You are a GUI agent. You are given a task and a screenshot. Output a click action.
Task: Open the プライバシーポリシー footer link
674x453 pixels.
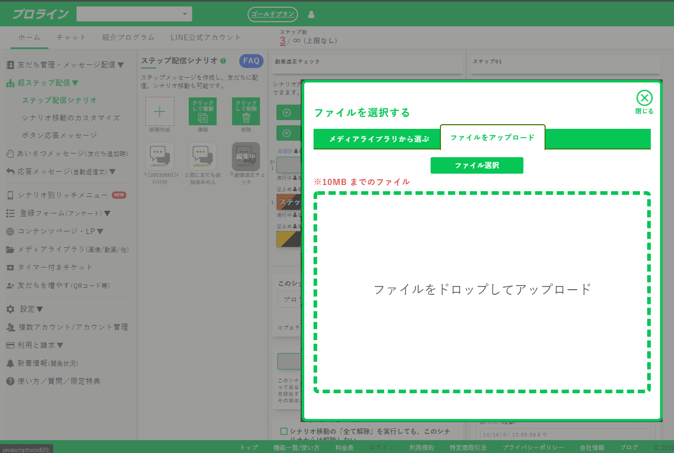click(x=533, y=447)
